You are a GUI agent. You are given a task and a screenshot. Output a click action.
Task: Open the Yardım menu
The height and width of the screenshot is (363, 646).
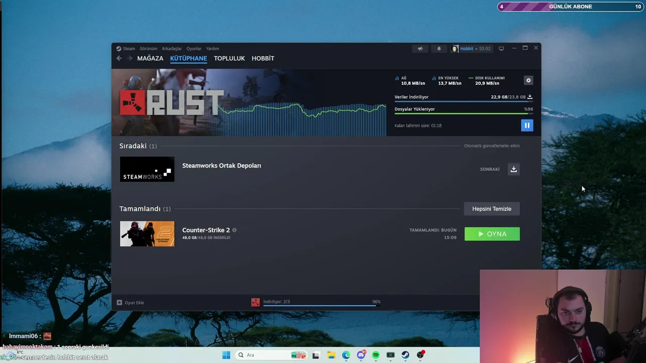pyautogui.click(x=212, y=48)
